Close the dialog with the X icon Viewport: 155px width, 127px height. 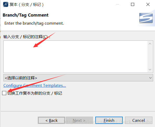pos(148,4)
